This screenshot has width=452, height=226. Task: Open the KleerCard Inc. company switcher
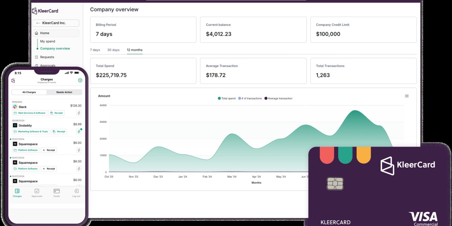(x=55, y=23)
